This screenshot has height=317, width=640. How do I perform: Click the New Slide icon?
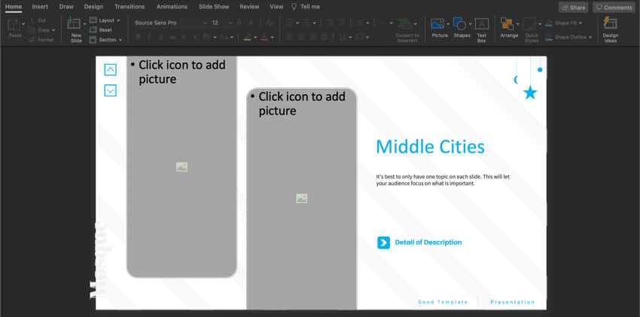(x=74, y=25)
